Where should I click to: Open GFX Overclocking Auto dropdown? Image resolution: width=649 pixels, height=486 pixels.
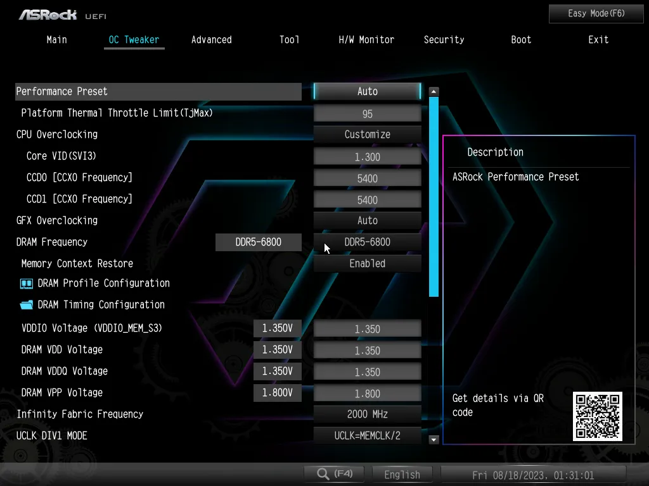368,220
